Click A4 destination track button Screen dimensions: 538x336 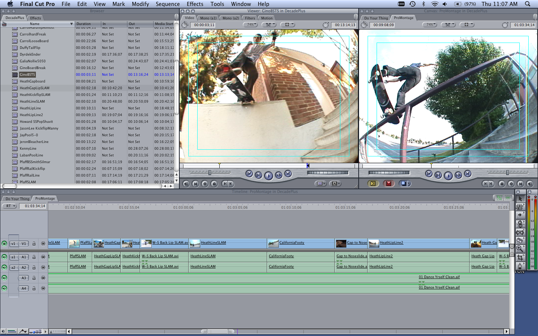[24, 288]
